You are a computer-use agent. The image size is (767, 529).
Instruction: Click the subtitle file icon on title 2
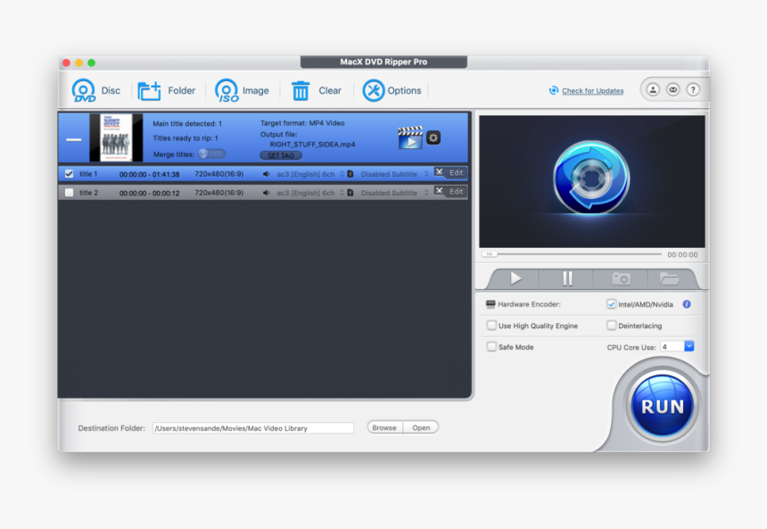click(x=351, y=193)
